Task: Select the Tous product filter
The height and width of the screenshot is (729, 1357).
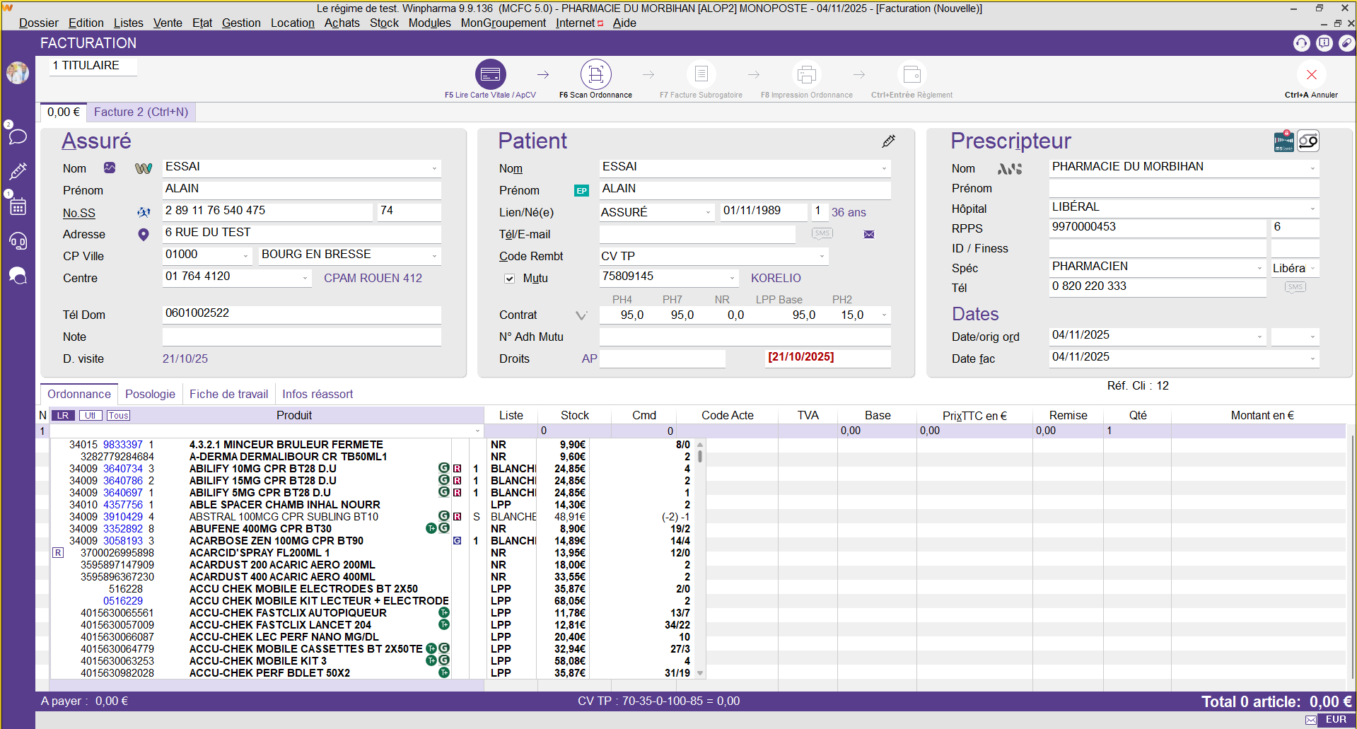Action: (119, 416)
